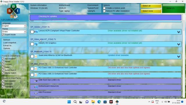
Task: Open the notification center badge
Action: point(182,102)
